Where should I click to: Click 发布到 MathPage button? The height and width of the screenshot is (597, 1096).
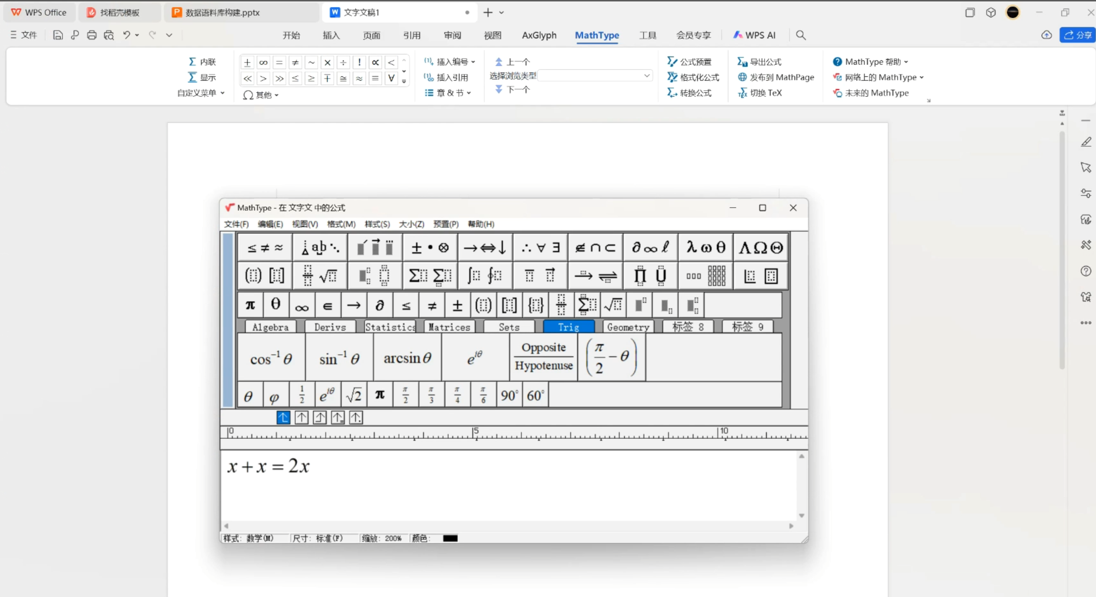[776, 77]
